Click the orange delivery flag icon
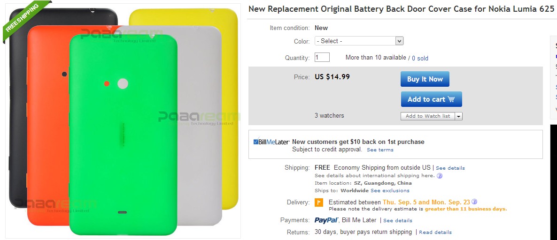The image size is (557, 240). point(318,202)
